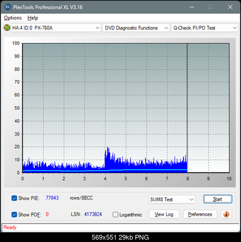Click the rows/8ECC label
Screen dimensions: 241x242
pos(81,198)
